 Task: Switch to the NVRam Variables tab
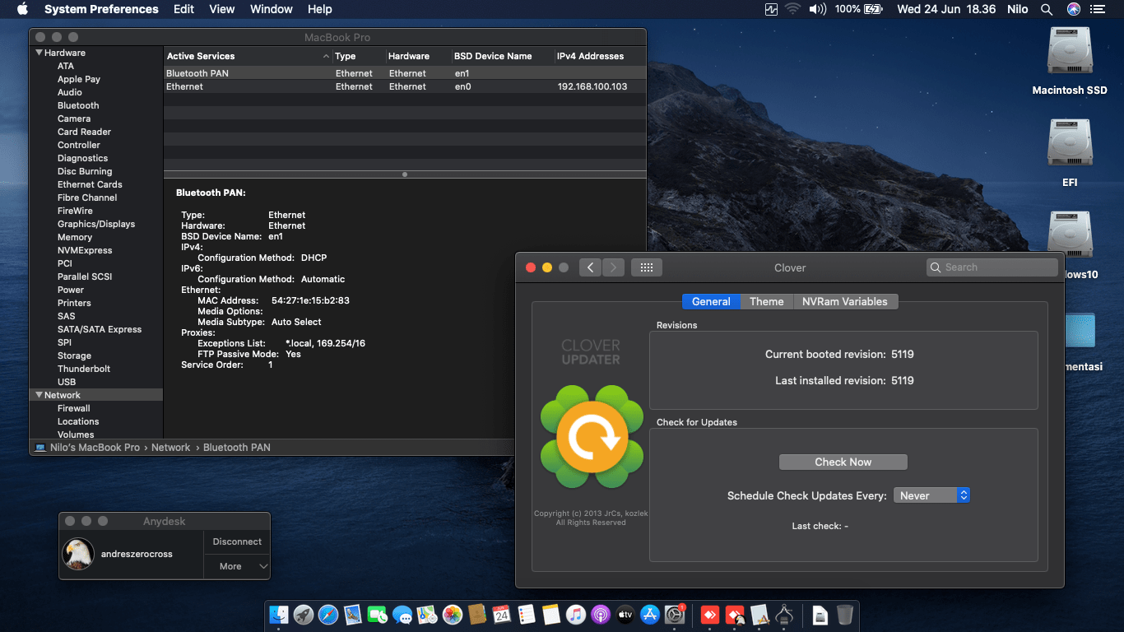click(844, 301)
